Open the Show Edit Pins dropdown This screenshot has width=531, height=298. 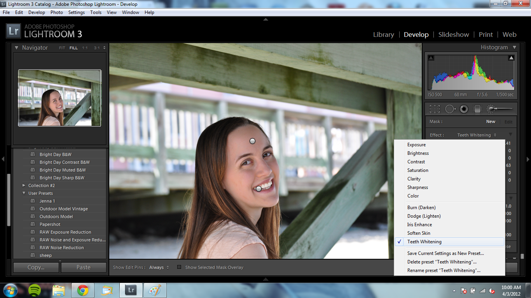[x=159, y=267]
